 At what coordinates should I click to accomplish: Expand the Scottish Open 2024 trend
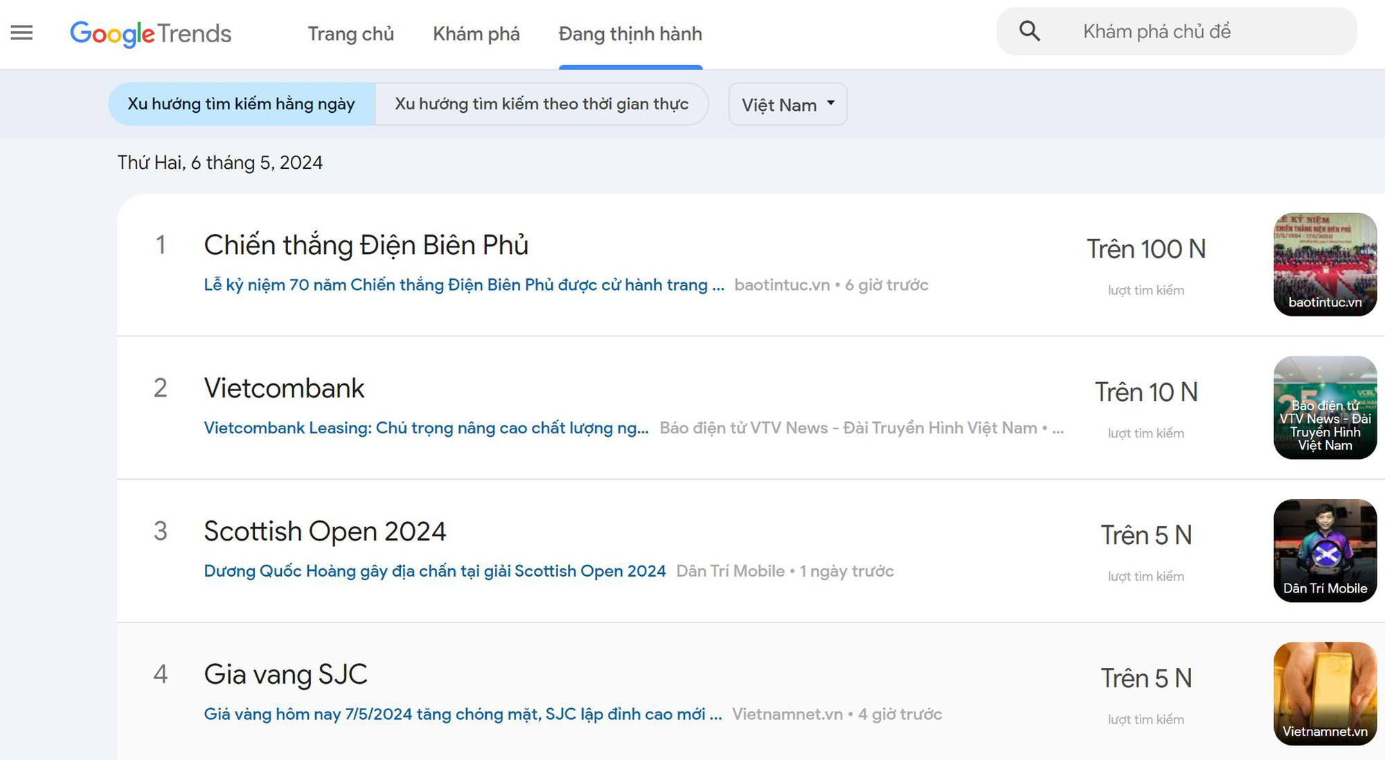coord(325,532)
